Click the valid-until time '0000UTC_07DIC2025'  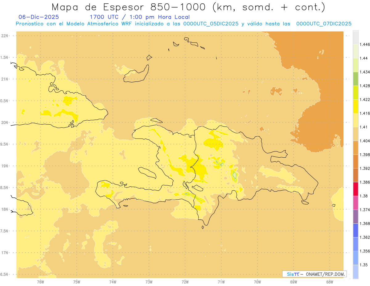coord(324,24)
